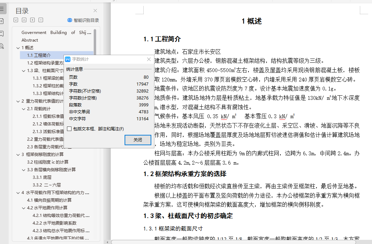The width and height of the screenshot is (372, 244).
Task: Jump to 3.2 柱线刚度 ic 的计算
Action: click(x=48, y=162)
